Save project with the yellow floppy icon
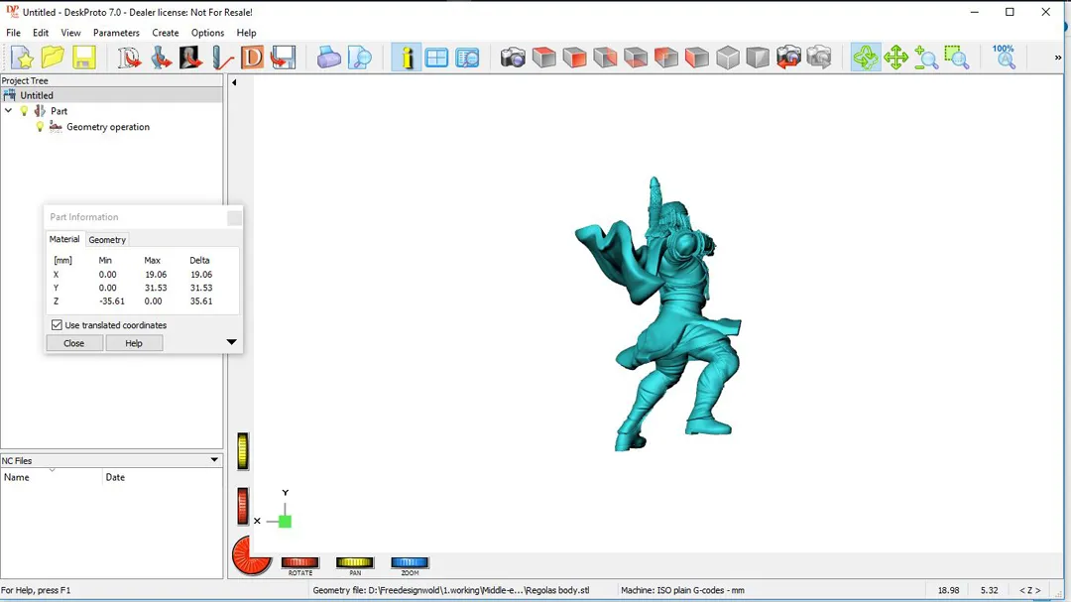Image resolution: width=1071 pixels, height=602 pixels. click(83, 58)
